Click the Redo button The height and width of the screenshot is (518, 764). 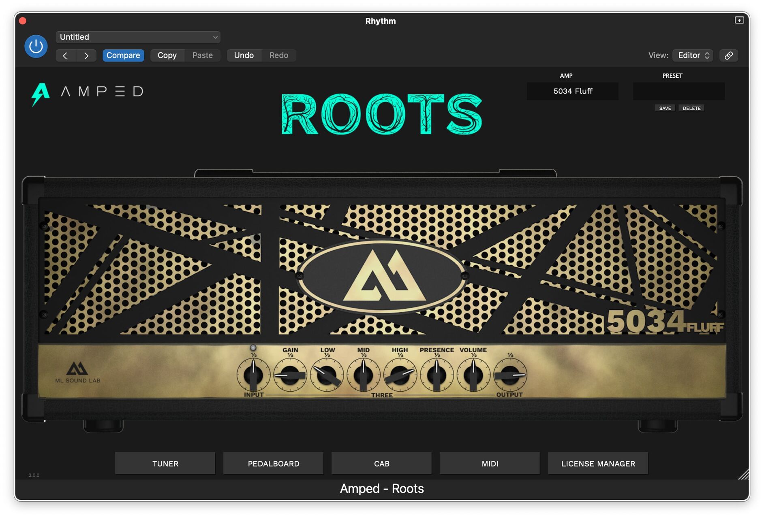tap(279, 55)
